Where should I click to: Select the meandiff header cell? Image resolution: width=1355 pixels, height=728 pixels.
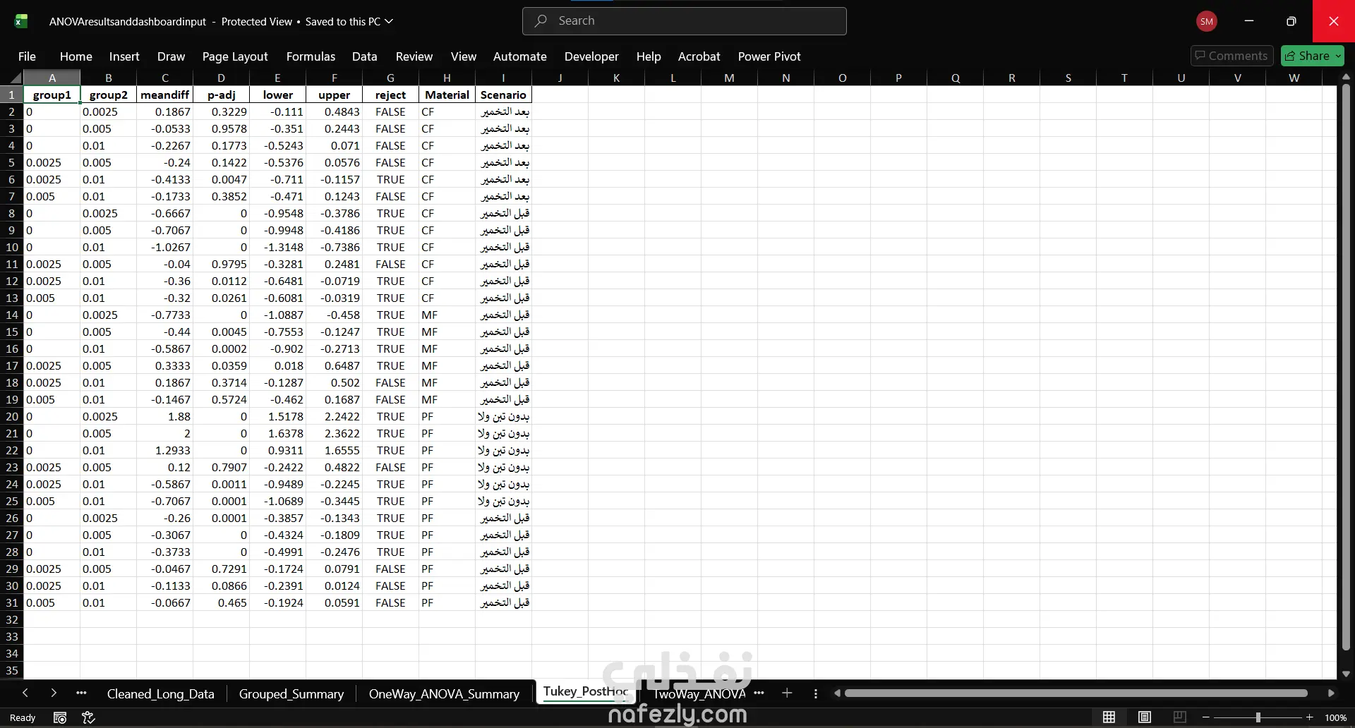point(165,95)
